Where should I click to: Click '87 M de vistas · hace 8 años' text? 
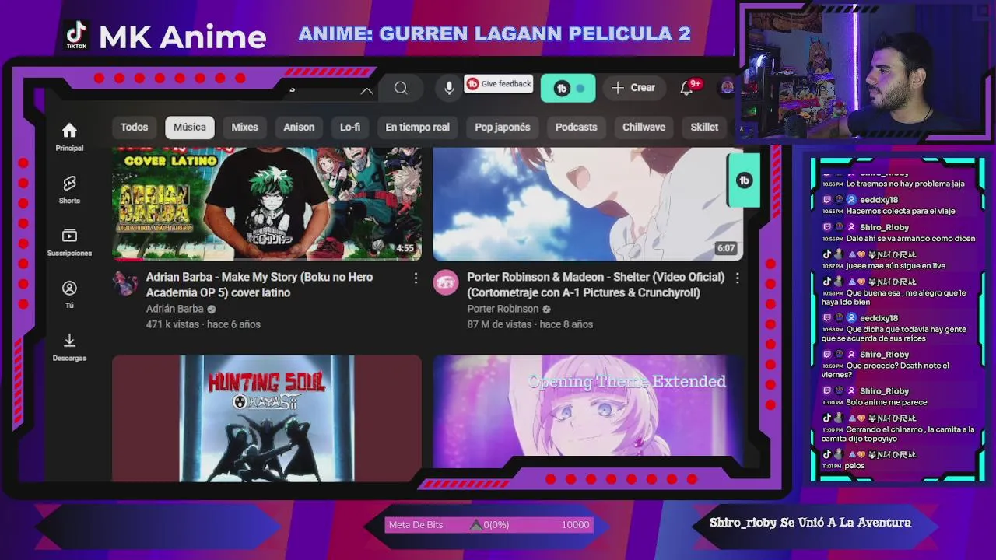pyautogui.click(x=530, y=324)
